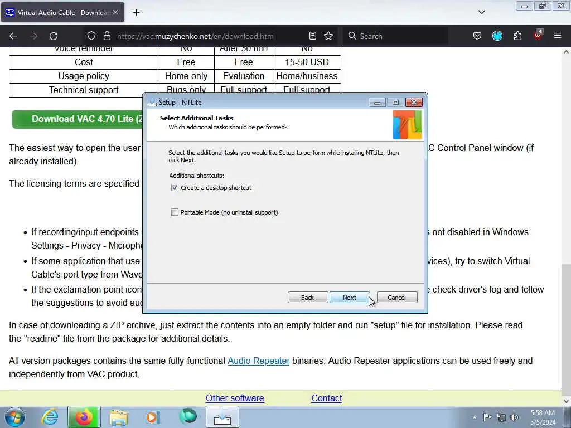The width and height of the screenshot is (571, 428).
Task: Click the setup installer icon in title bar
Action: coord(152,103)
